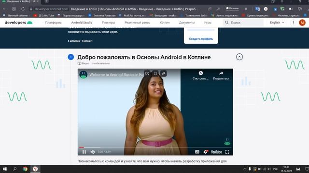Open the 'Android Studio' nav tab

[x=82, y=23]
